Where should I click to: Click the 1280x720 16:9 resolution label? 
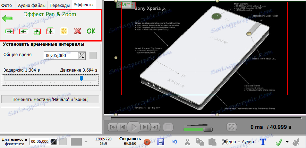click(x=103, y=141)
